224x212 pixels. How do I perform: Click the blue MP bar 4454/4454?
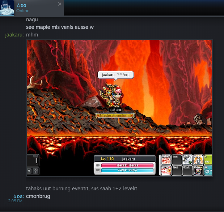point(127,170)
